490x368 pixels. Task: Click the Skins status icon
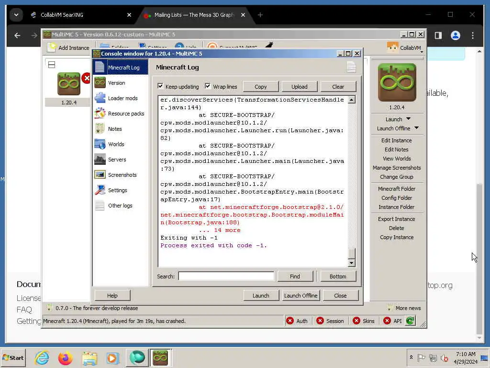click(x=356, y=321)
